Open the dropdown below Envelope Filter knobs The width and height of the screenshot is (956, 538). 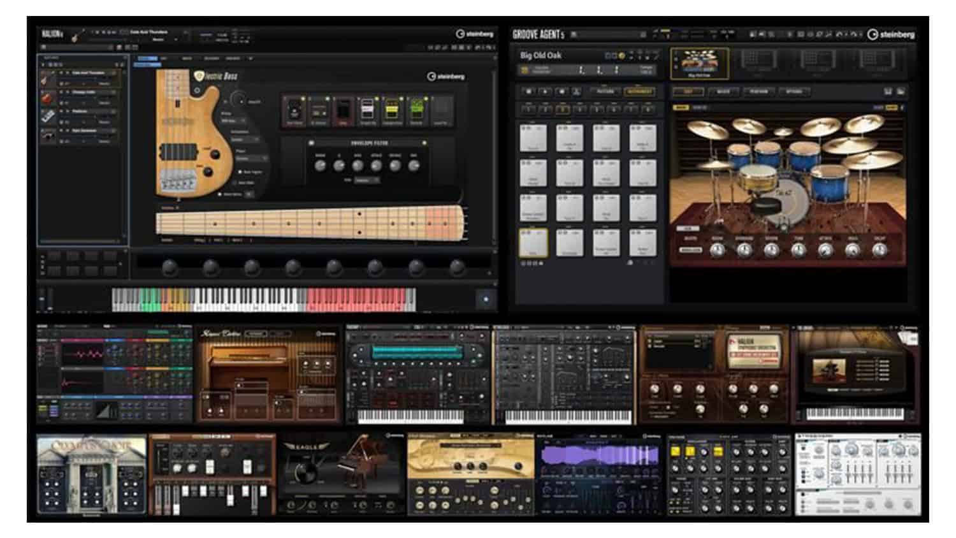click(x=367, y=180)
